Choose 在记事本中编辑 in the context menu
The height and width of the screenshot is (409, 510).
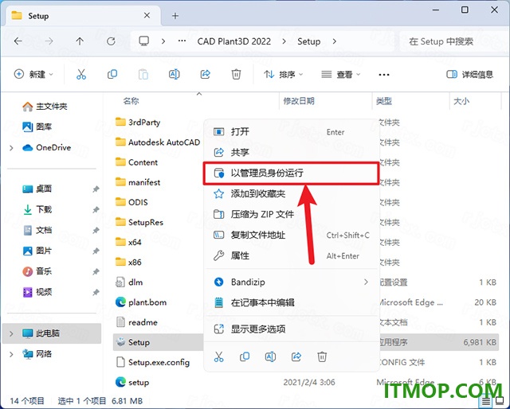click(292, 302)
